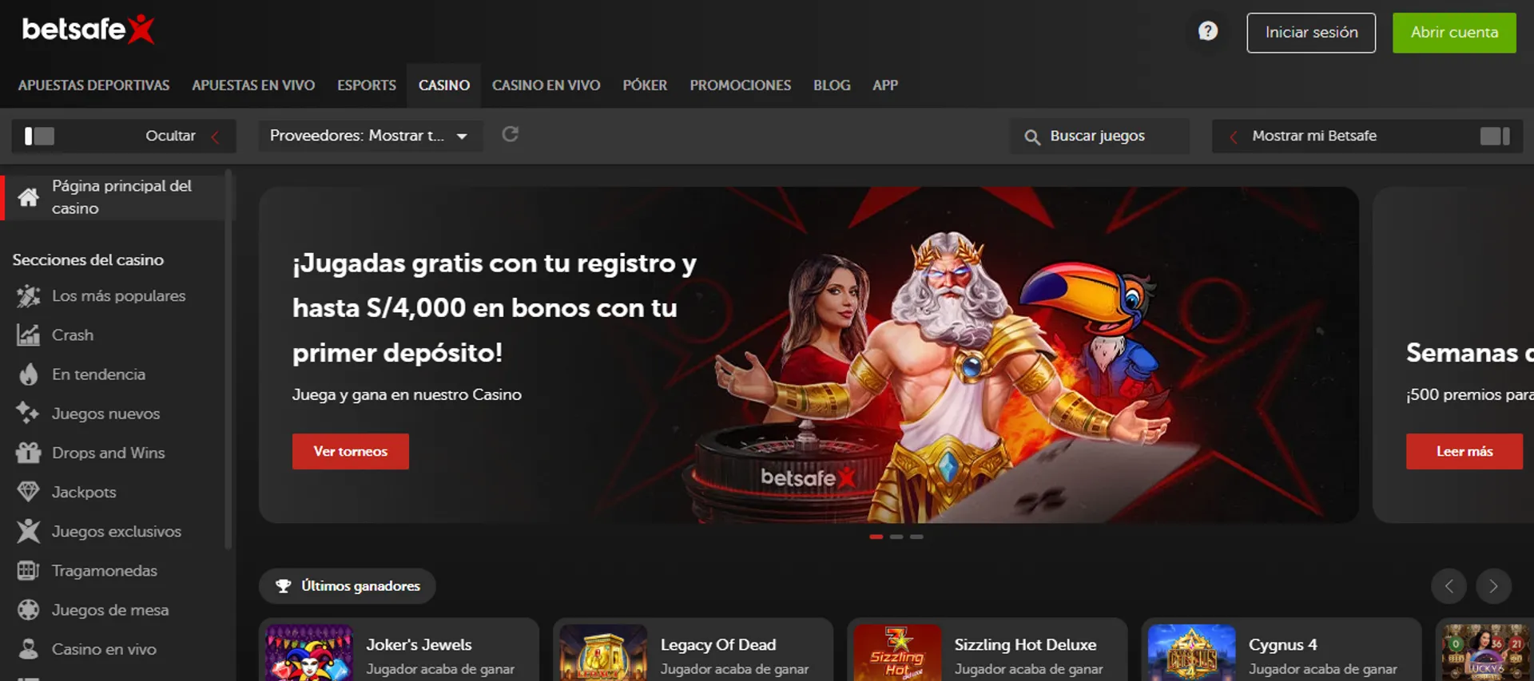Click the Juegos nuevos sparkle icon
This screenshot has width=1534, height=681.
29,414
